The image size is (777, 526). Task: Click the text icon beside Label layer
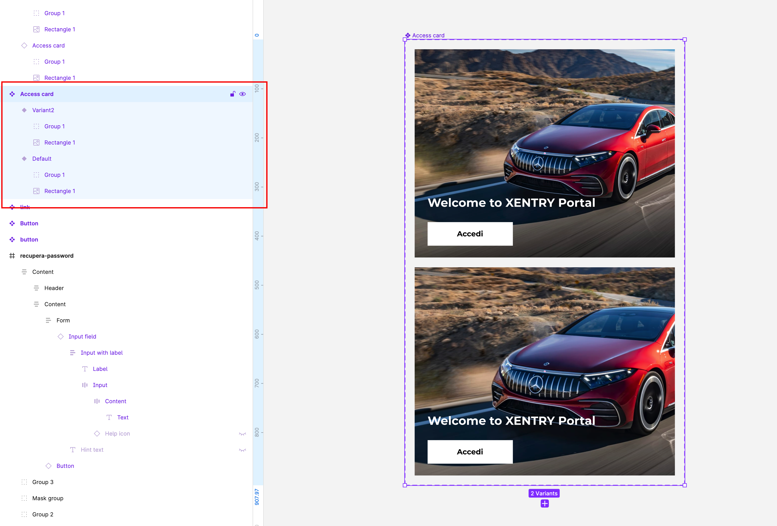point(85,369)
